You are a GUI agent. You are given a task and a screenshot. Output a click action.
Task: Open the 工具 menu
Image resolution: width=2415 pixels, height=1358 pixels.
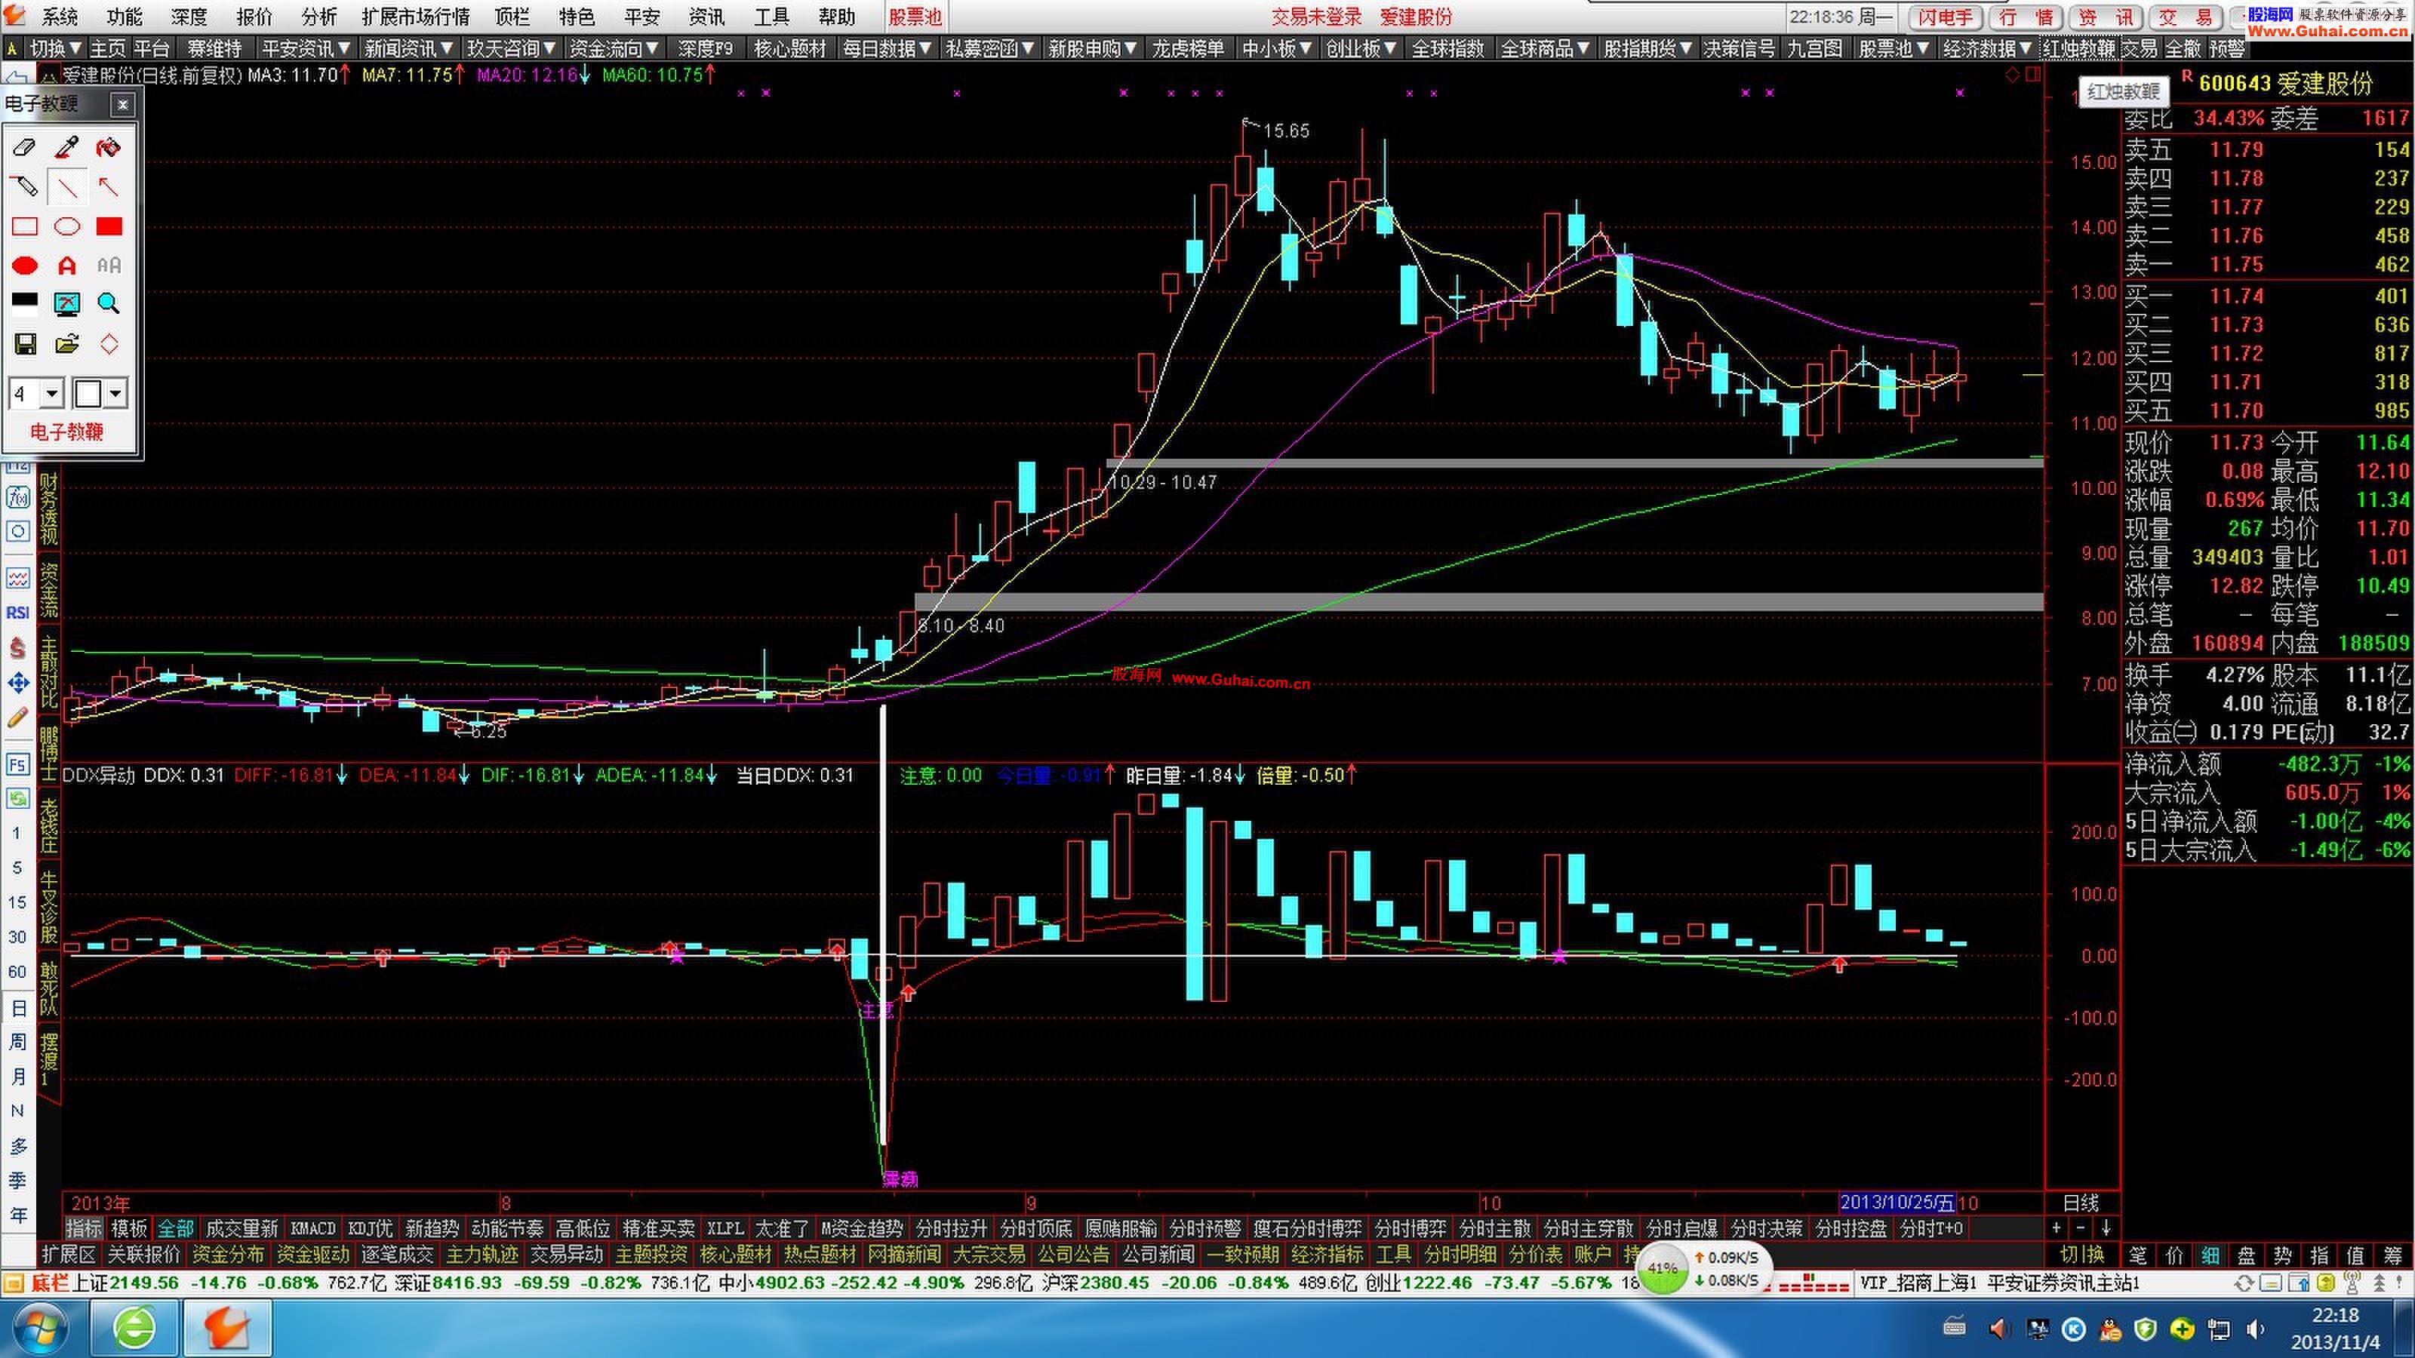771,17
